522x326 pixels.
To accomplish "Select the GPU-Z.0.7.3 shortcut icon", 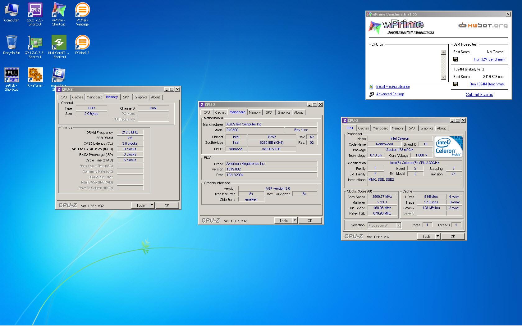I will pyautogui.click(x=35, y=47).
